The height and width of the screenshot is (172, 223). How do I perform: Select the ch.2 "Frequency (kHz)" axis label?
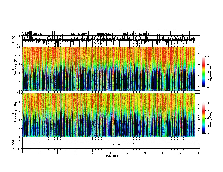pyautogui.click(x=16, y=112)
